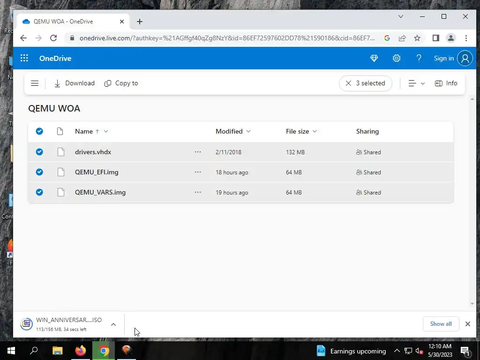Click the account avatar icon beside Sign in
This screenshot has width=480, height=360.
[x=465, y=58]
